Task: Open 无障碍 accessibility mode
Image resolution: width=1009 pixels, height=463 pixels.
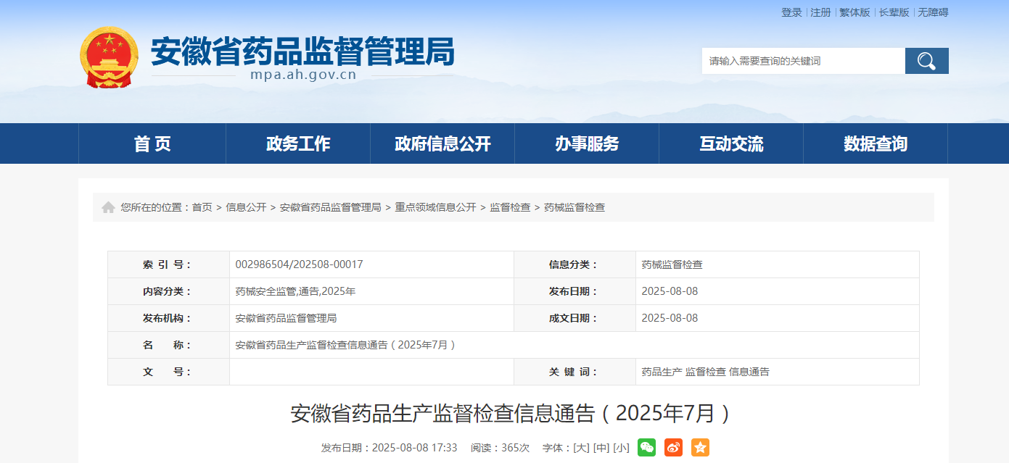Action: (x=933, y=12)
